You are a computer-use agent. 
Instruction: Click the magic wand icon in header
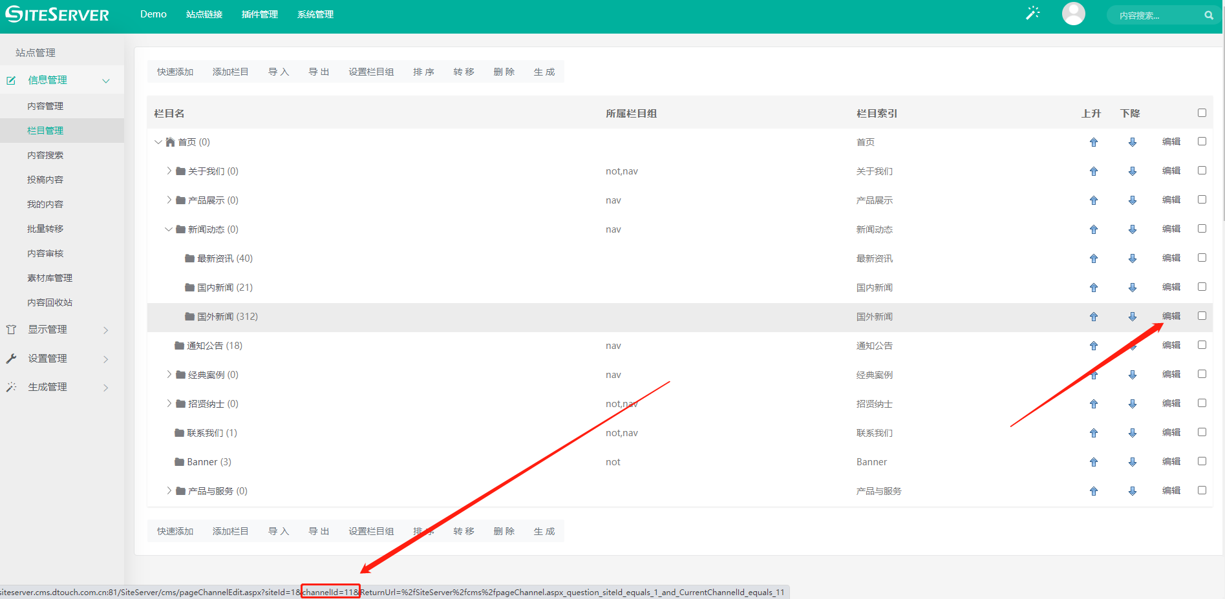pyautogui.click(x=1032, y=14)
